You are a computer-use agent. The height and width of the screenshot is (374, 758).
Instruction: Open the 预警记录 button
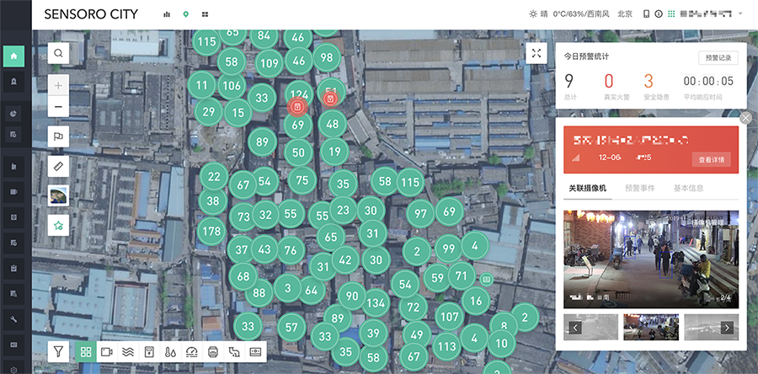click(718, 57)
